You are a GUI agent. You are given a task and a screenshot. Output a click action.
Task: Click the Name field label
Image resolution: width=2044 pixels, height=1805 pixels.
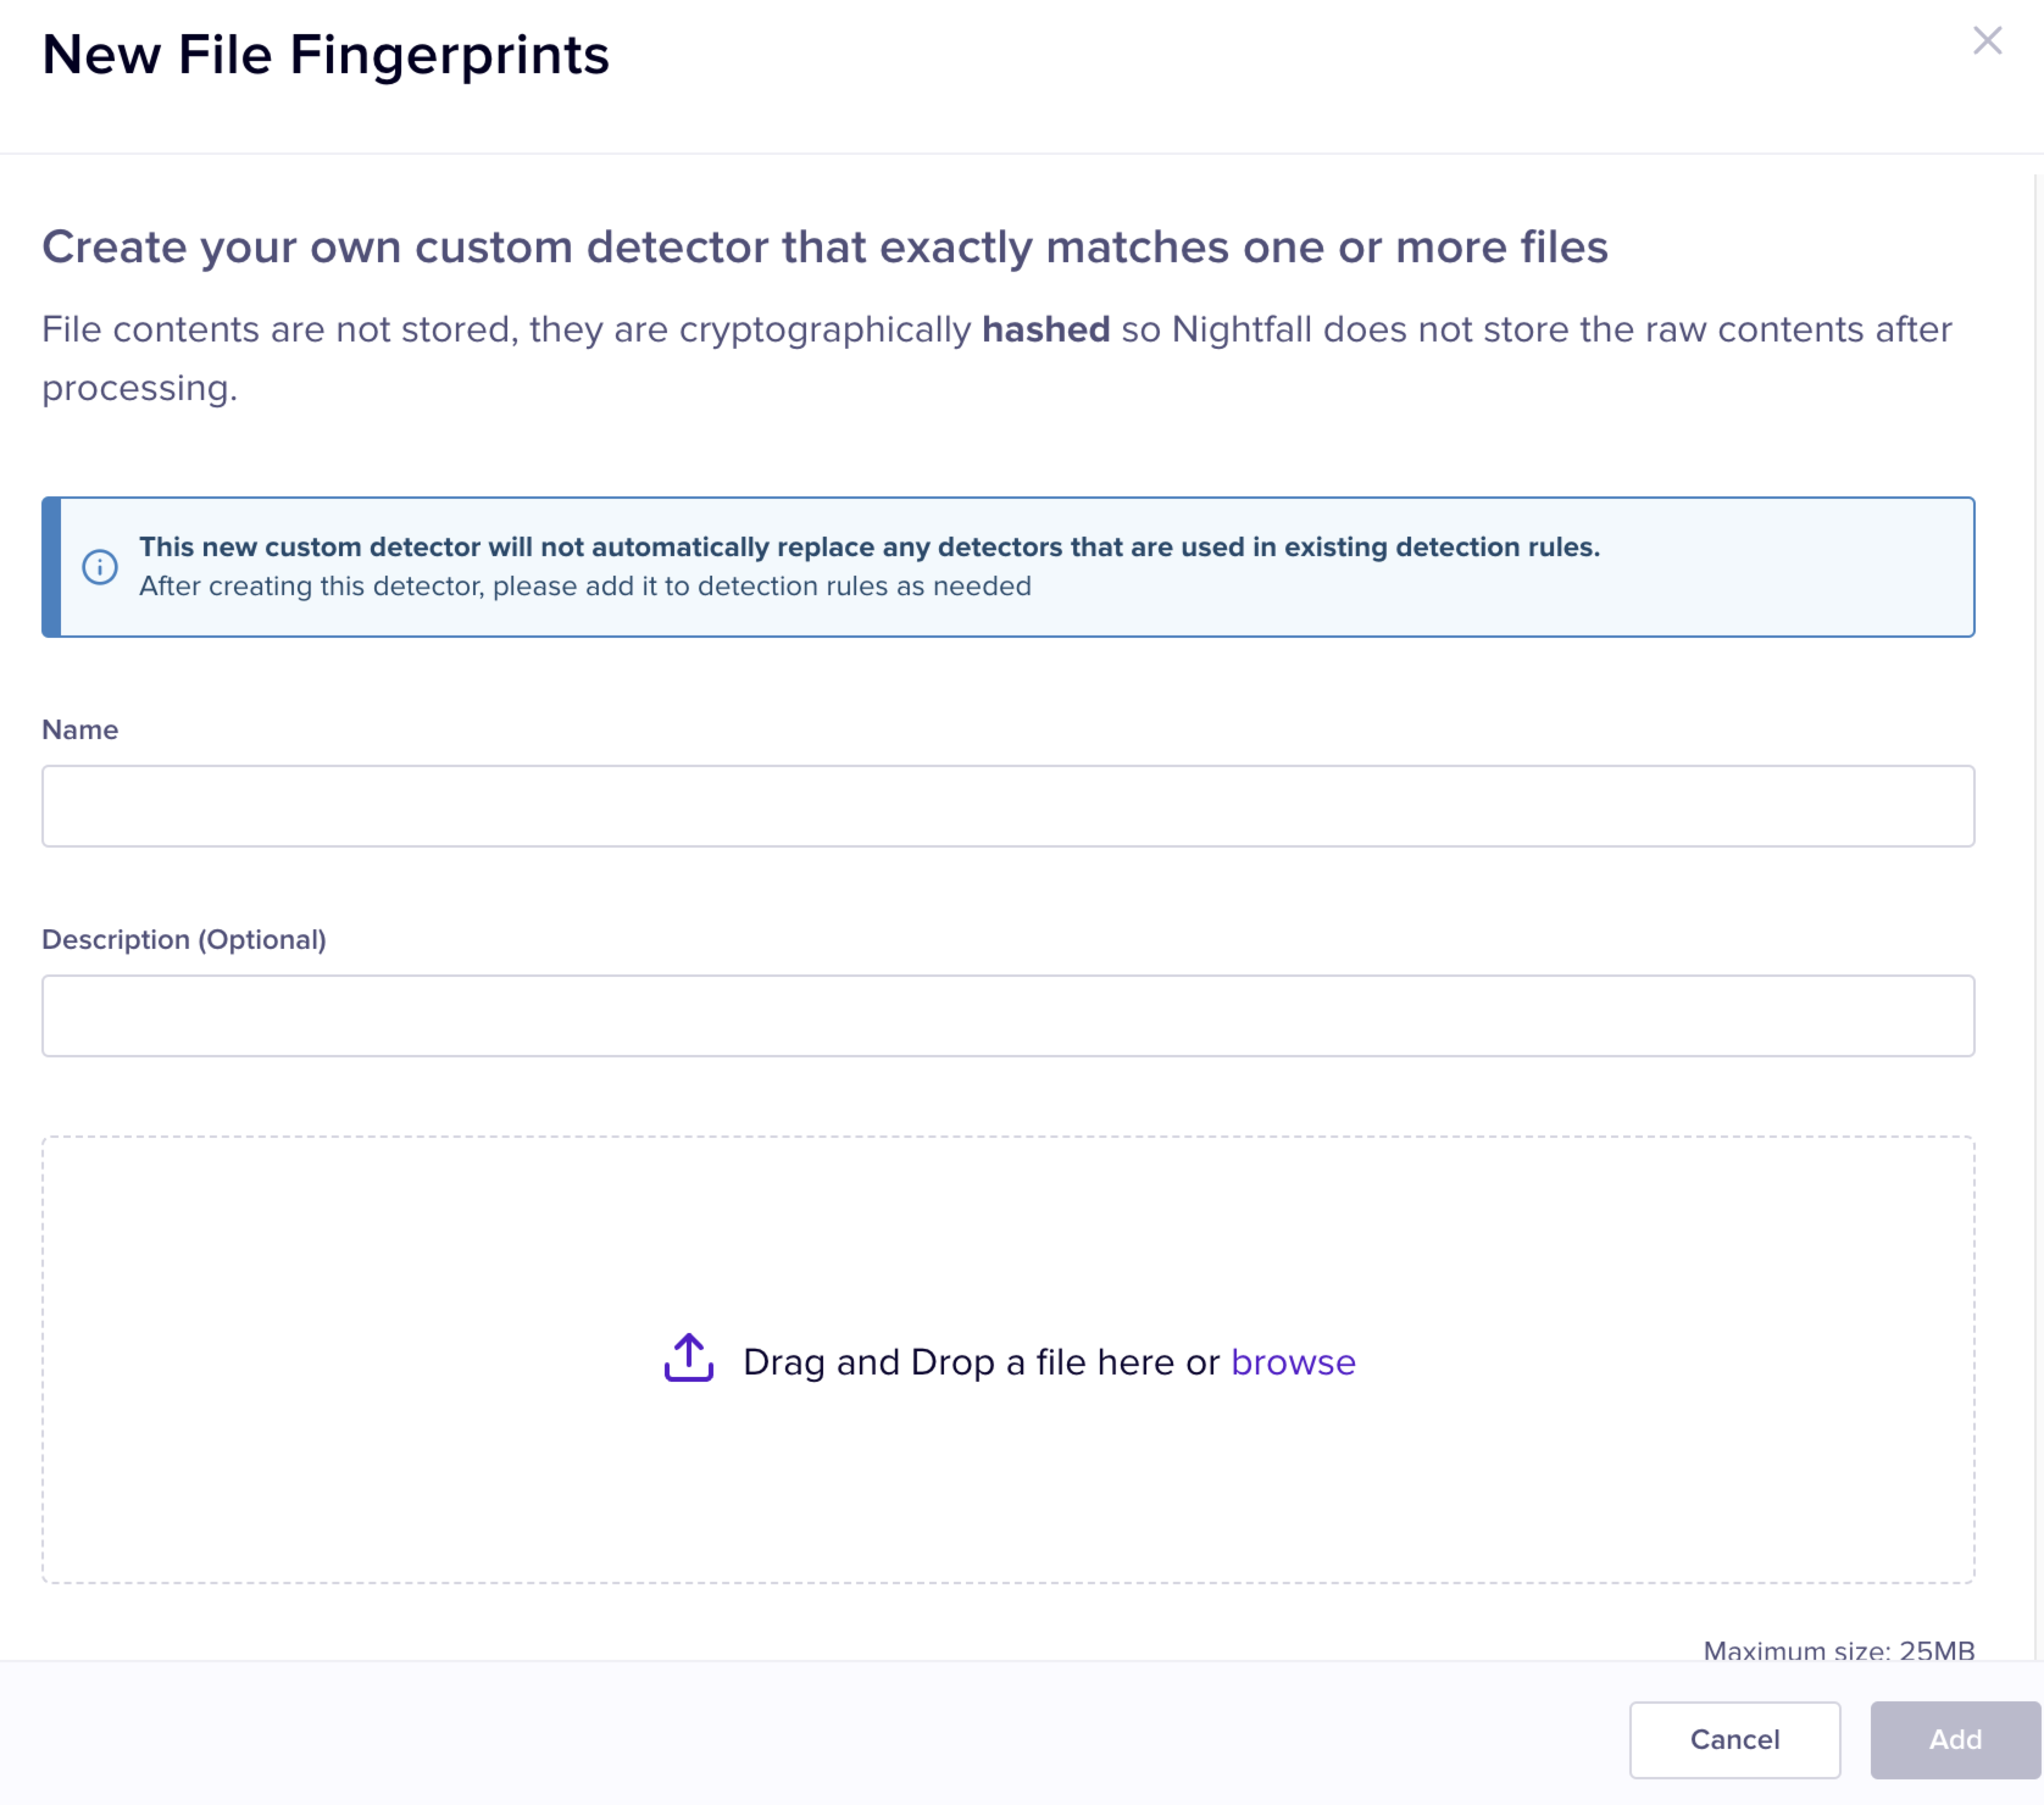click(80, 730)
